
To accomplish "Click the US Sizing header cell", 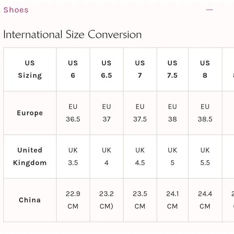I will click(x=30, y=69).
